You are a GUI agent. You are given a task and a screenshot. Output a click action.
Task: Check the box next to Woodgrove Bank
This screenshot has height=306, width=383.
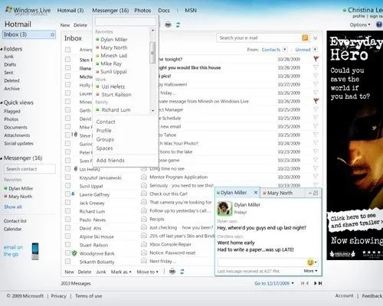click(x=67, y=253)
